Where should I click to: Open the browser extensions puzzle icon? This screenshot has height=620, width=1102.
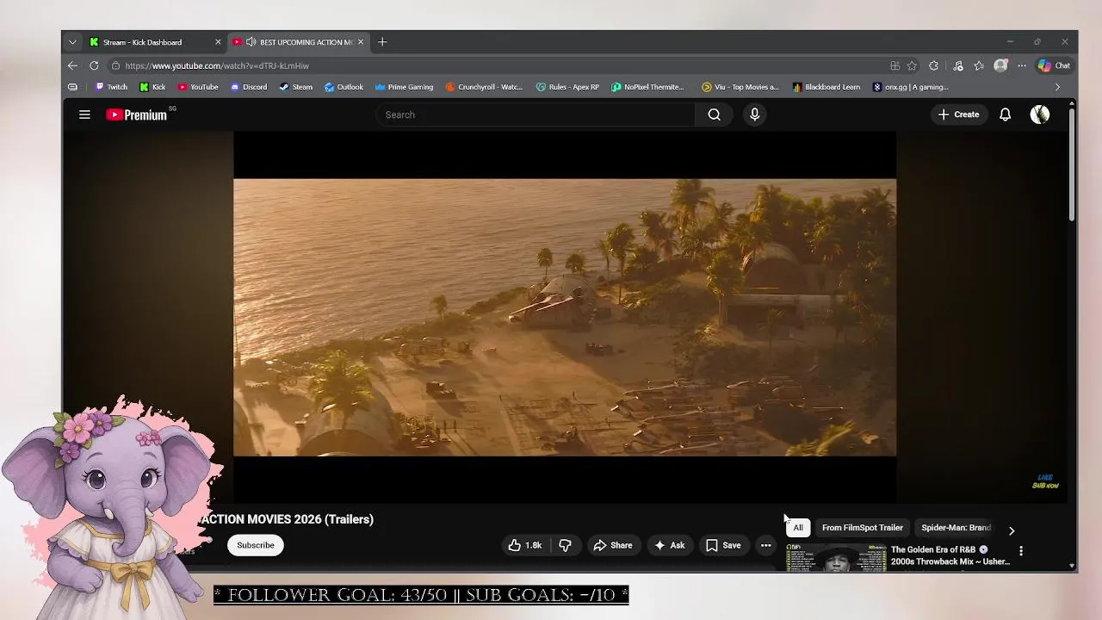coord(933,65)
